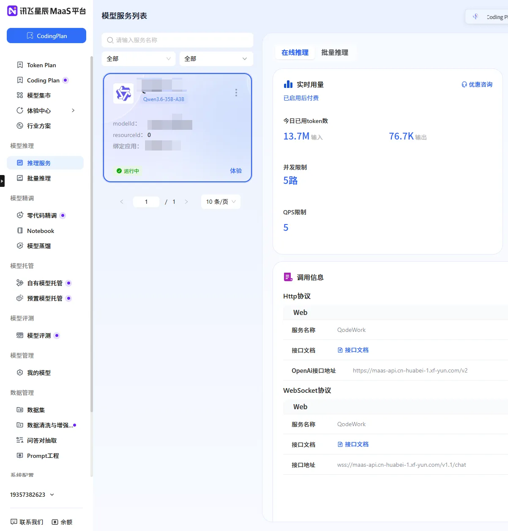Click QodeWork service name under Http协议
This screenshot has height=531, width=508.
(x=351, y=330)
